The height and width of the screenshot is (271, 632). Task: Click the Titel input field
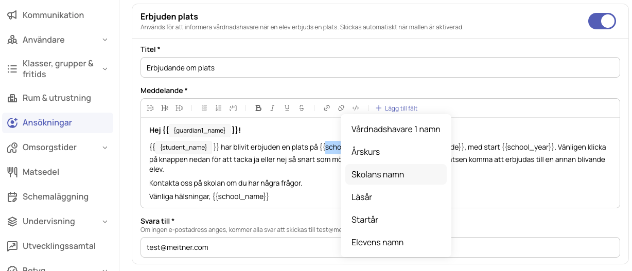click(380, 67)
